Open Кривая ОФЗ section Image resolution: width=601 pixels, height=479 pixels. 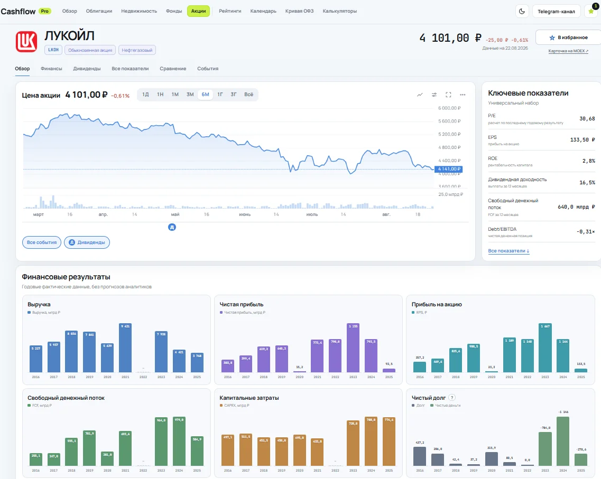tap(299, 11)
